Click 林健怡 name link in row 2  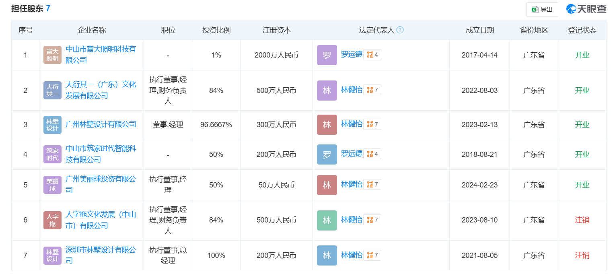coord(352,90)
